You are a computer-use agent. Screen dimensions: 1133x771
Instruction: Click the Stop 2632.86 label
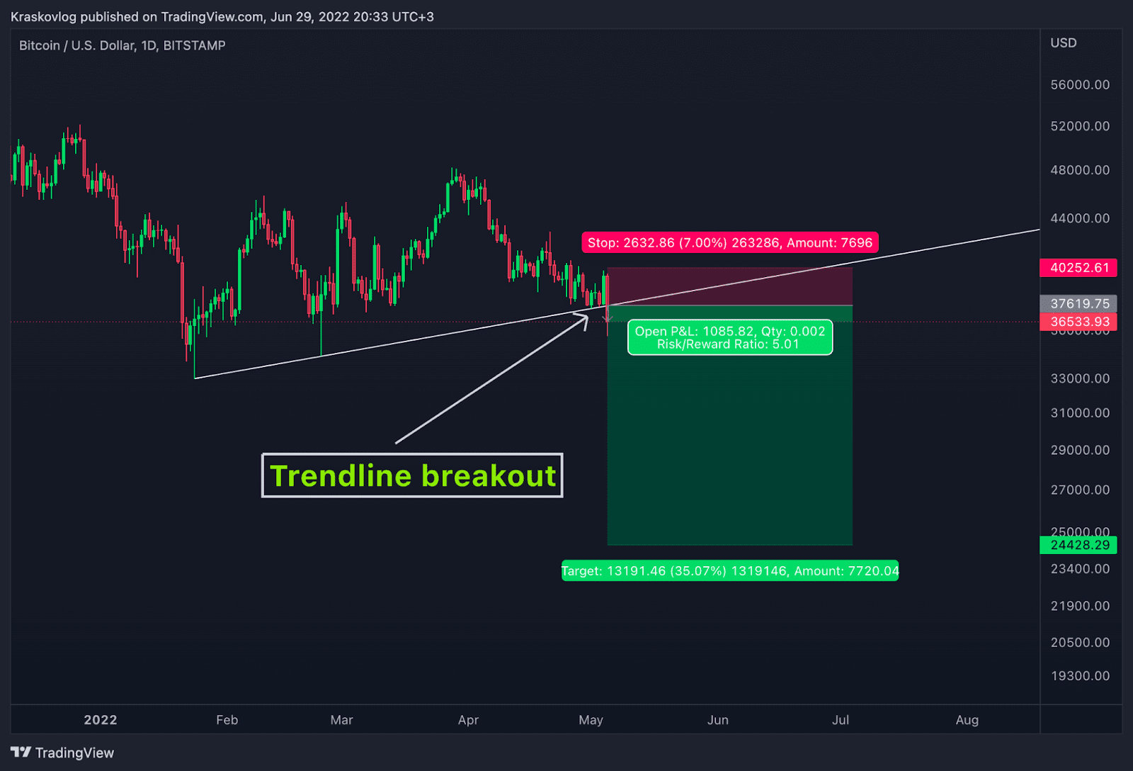click(x=730, y=243)
